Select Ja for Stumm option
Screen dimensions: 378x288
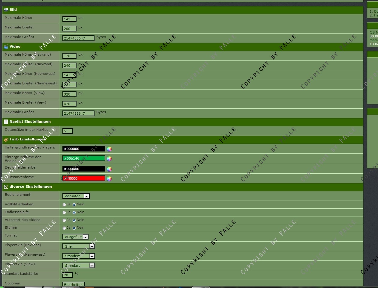point(64,228)
